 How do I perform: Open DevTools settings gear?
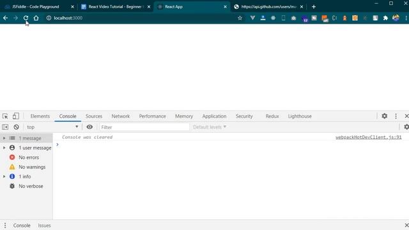385,116
